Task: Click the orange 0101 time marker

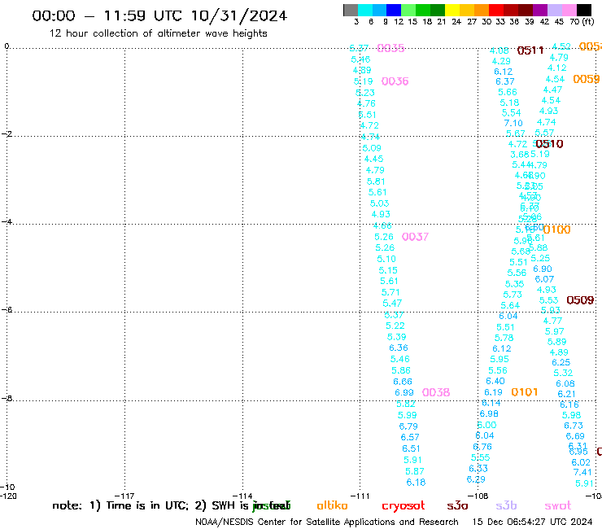Action: 525,392
